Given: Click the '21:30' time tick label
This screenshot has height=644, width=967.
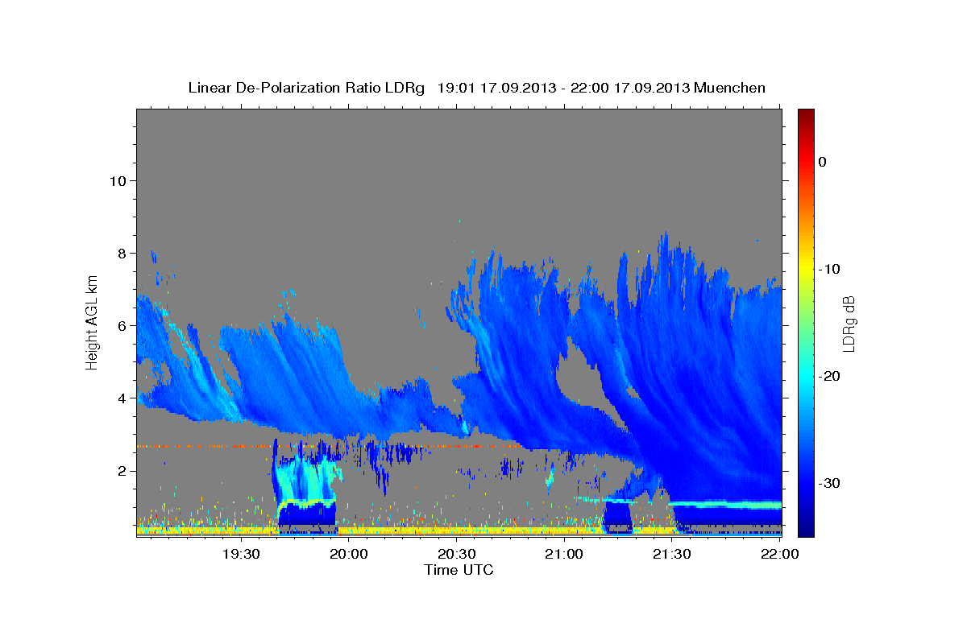Looking at the screenshot, I should pyautogui.click(x=671, y=554).
